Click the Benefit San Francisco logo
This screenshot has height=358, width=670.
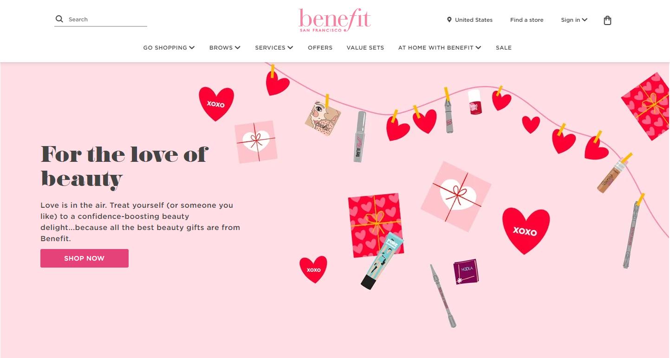coord(334,20)
